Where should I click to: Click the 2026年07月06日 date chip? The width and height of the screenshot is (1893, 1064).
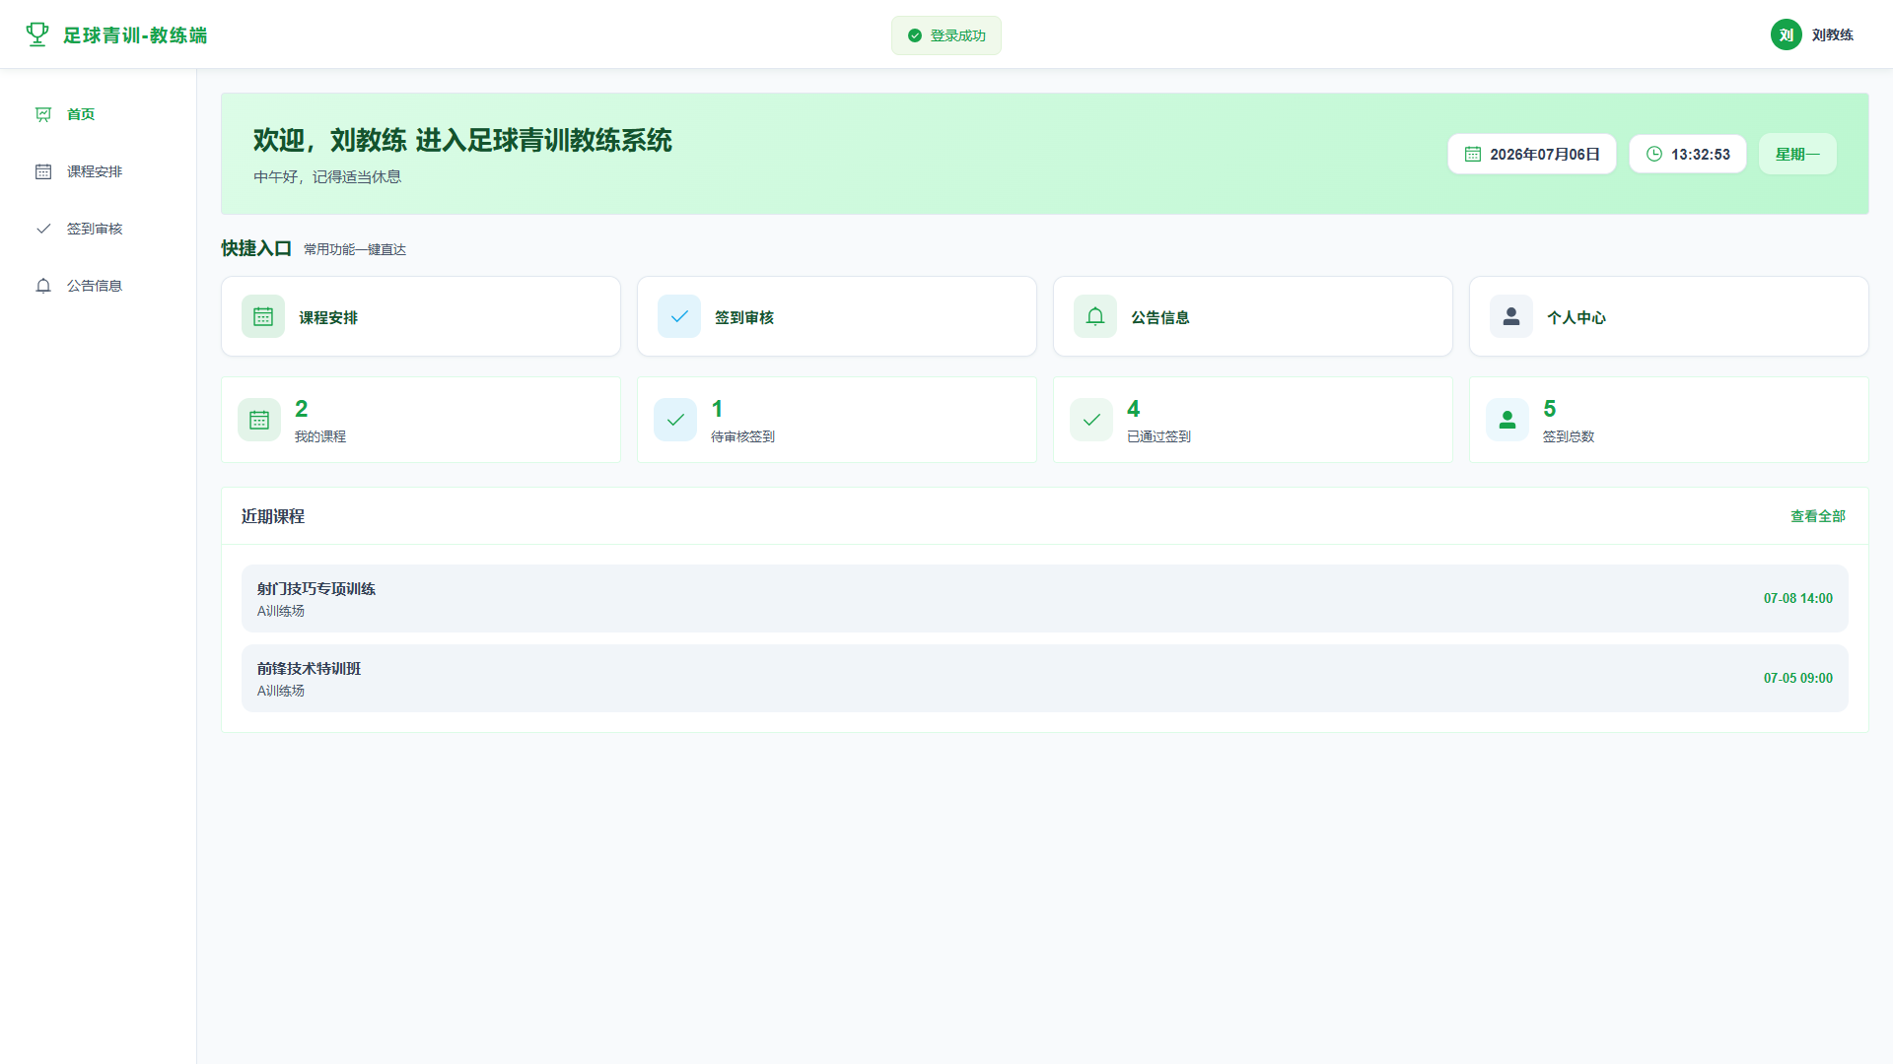[1532, 154]
